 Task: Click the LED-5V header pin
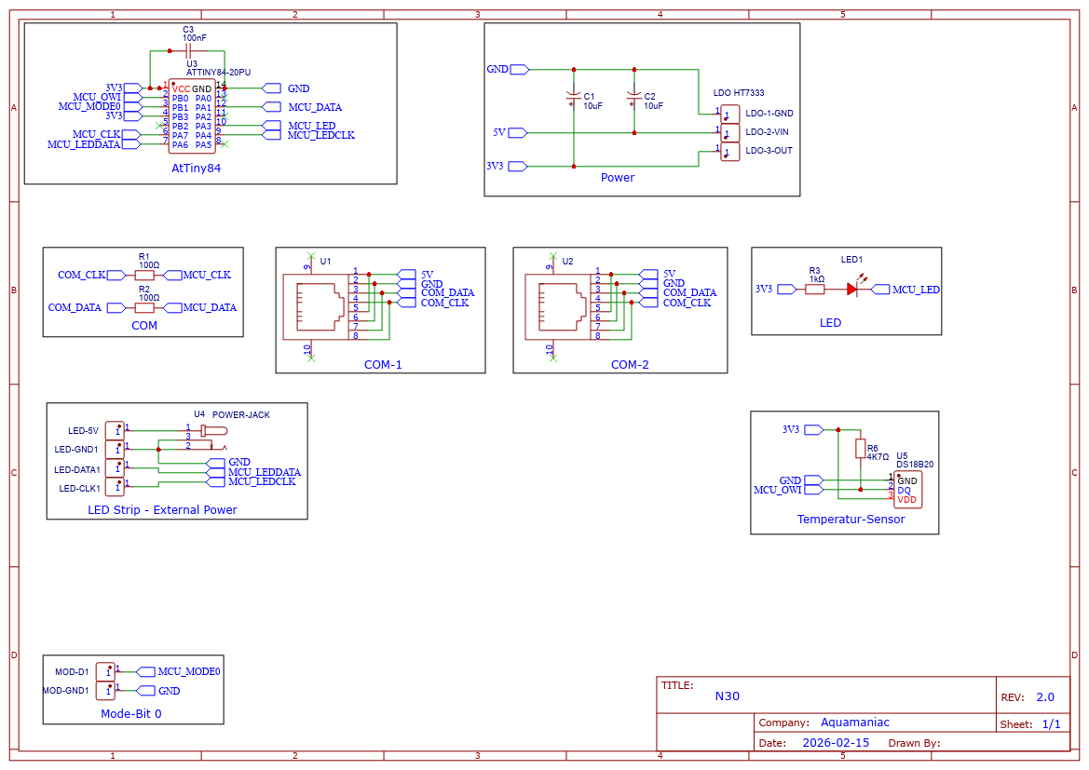coord(115,430)
